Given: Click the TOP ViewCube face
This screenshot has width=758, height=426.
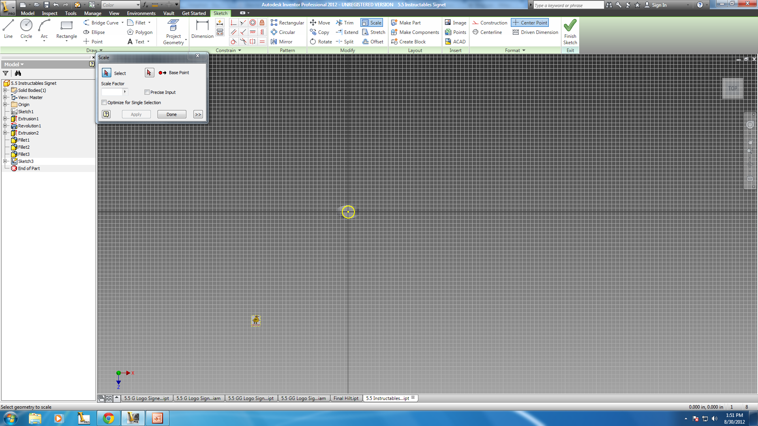Looking at the screenshot, I should pos(733,88).
